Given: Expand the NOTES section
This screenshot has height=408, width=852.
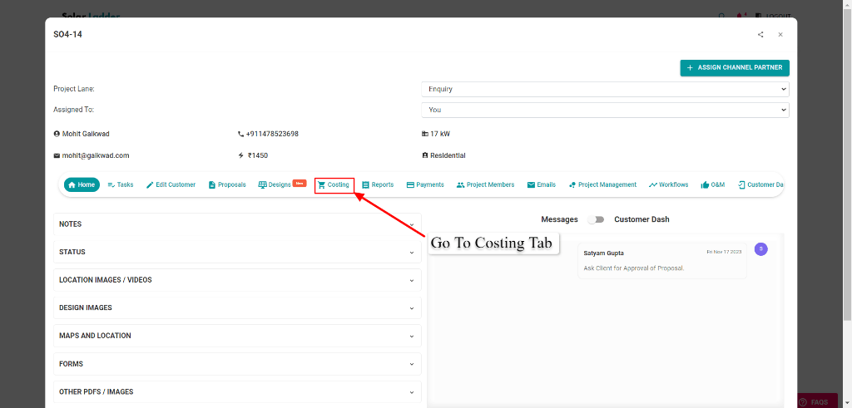Looking at the screenshot, I should click(237, 224).
